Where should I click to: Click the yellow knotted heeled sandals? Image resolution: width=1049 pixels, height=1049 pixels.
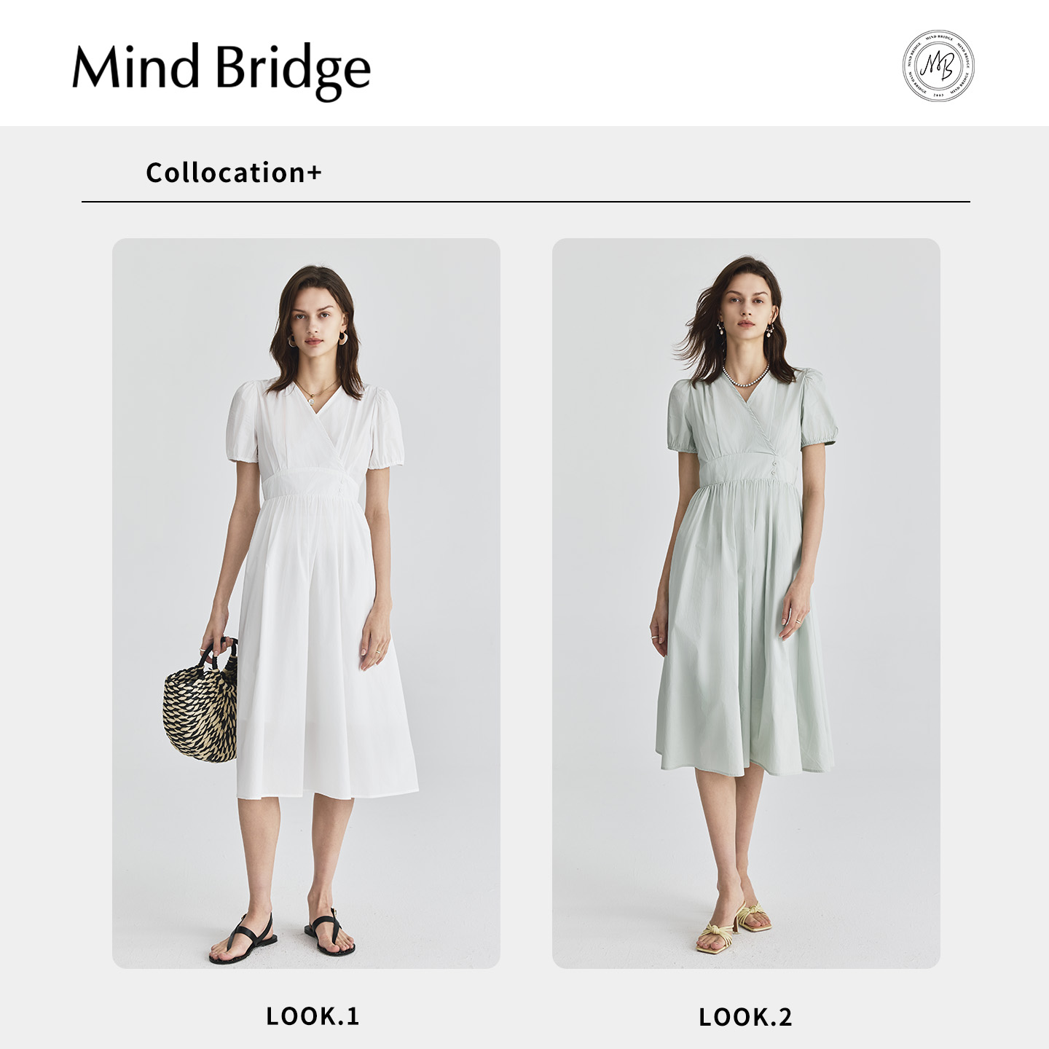pos(733,927)
